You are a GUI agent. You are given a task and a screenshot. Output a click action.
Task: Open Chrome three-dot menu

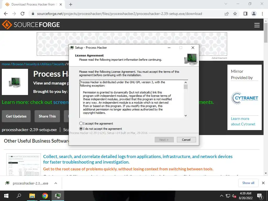point(262,14)
